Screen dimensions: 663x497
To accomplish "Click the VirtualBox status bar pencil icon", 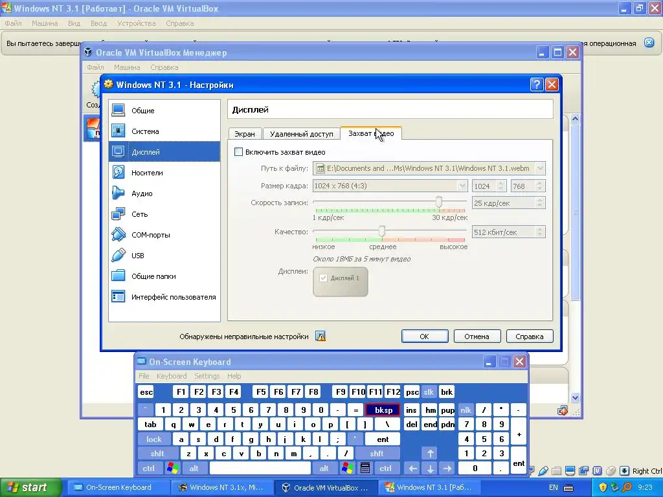I will click(543, 470).
